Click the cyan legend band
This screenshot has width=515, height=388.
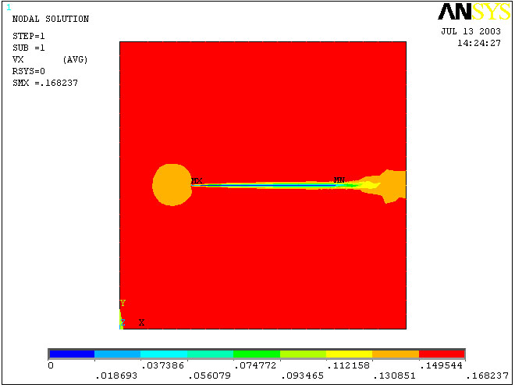point(164,354)
